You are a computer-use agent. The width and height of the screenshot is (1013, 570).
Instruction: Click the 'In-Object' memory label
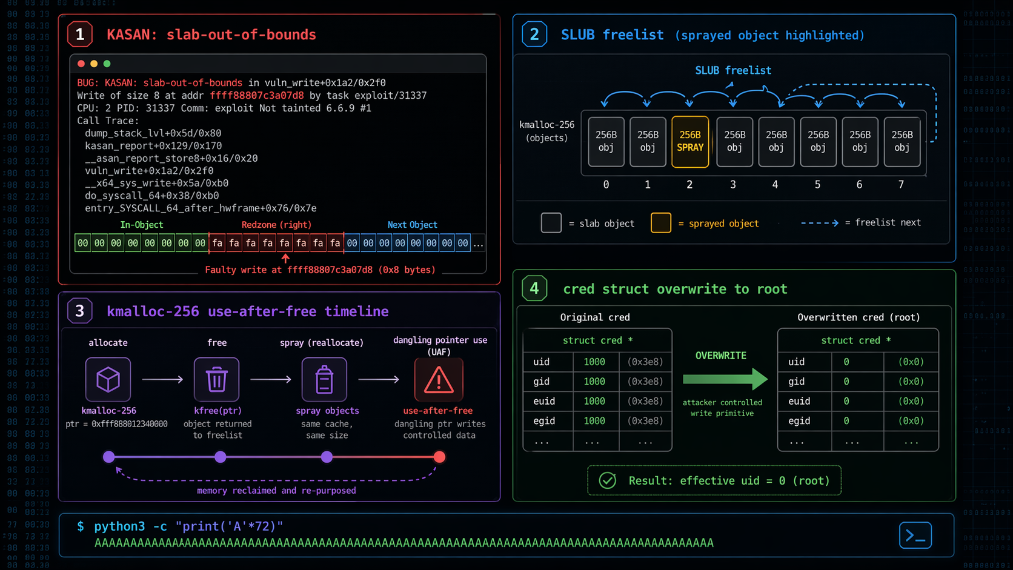[x=141, y=225]
